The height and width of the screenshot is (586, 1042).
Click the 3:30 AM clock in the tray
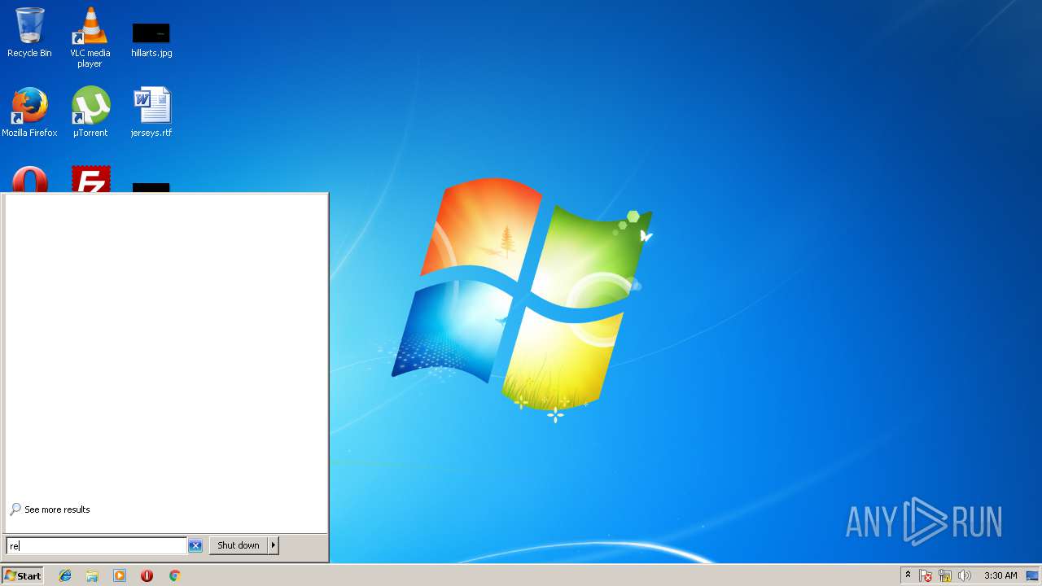(1000, 575)
